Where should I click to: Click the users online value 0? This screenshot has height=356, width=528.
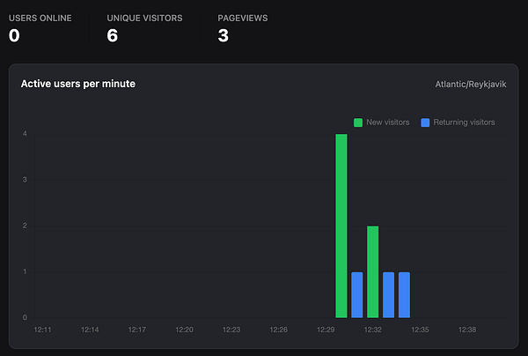click(14, 36)
